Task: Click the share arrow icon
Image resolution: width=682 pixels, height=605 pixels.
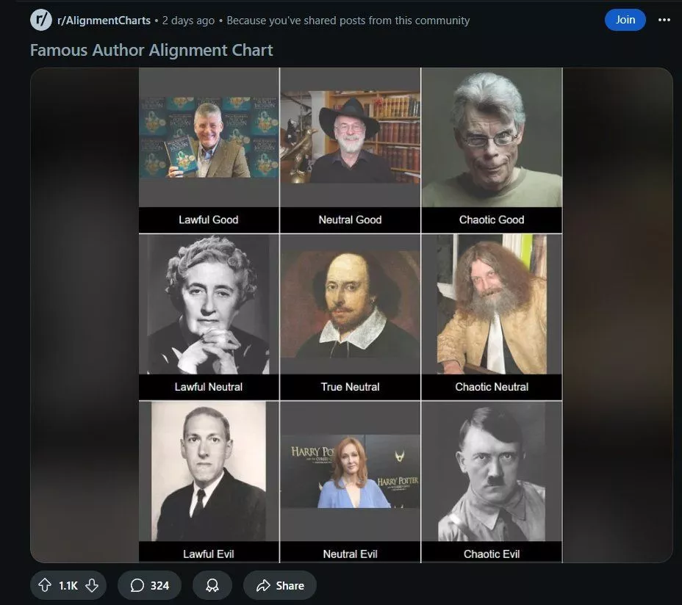Action: [x=263, y=585]
